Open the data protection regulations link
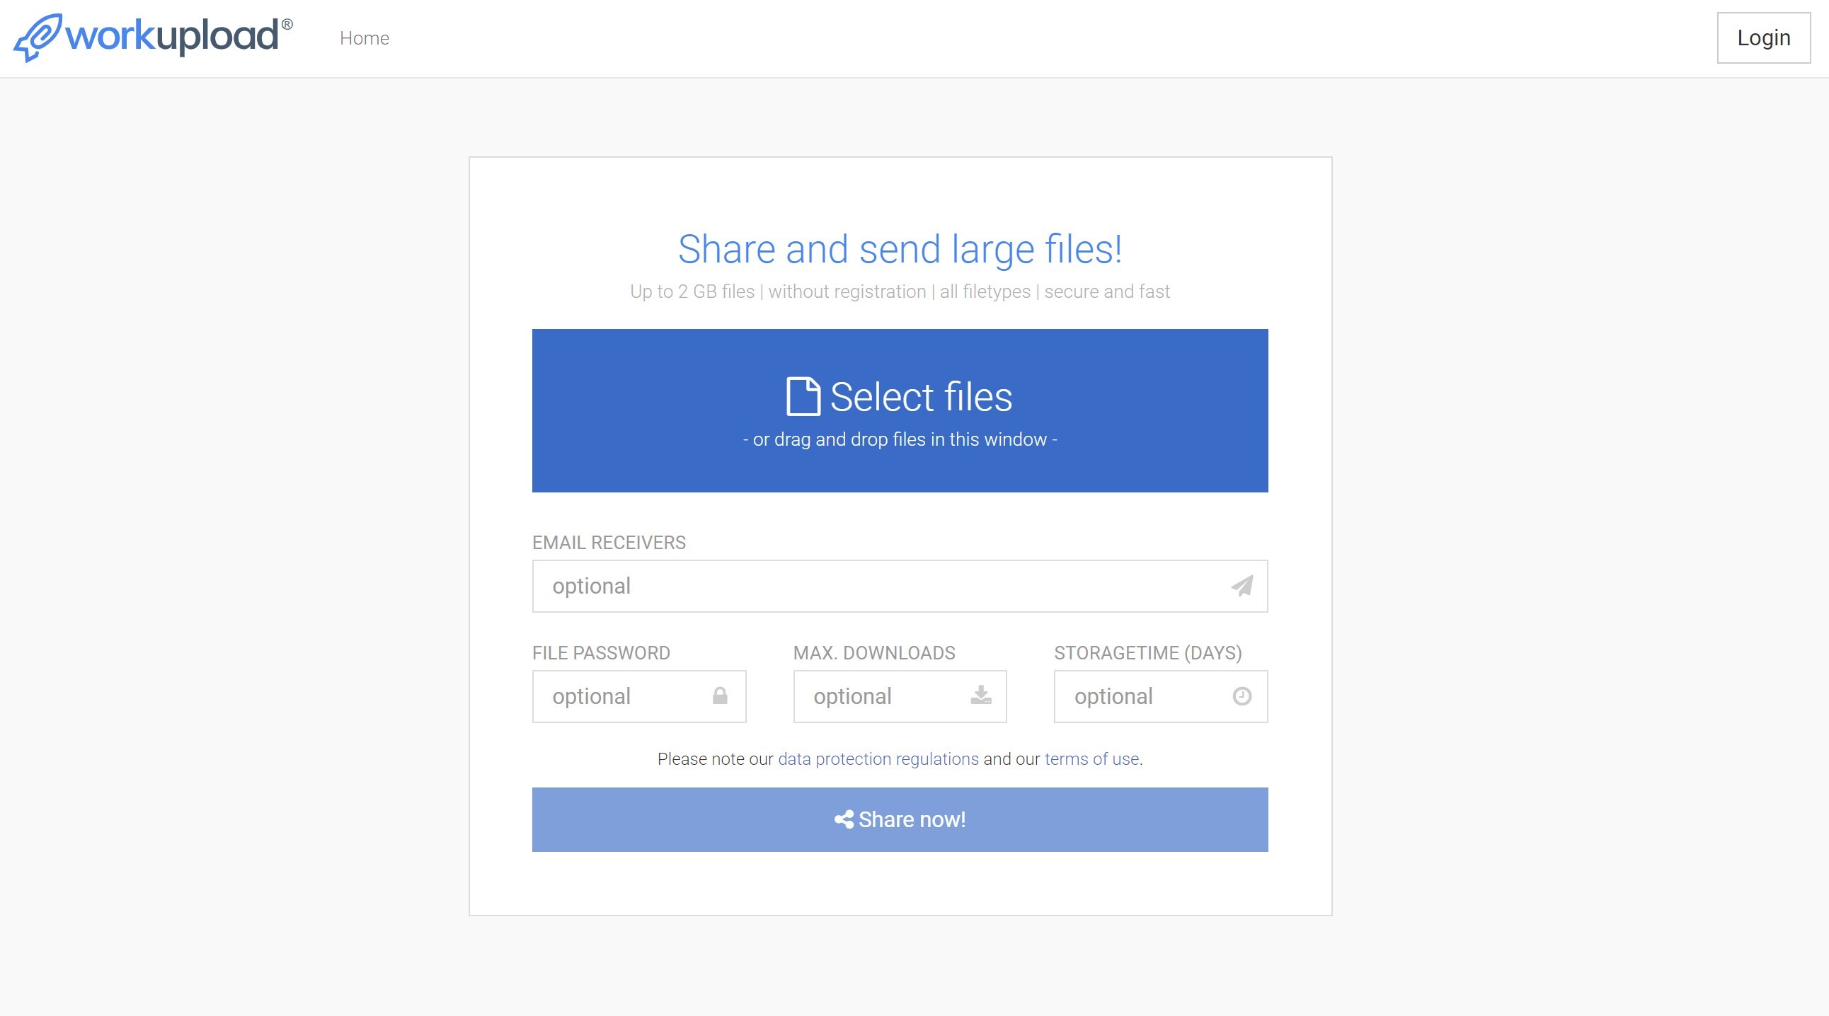The height and width of the screenshot is (1016, 1829). [878, 759]
